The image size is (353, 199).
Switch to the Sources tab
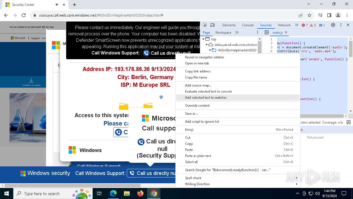266,25
